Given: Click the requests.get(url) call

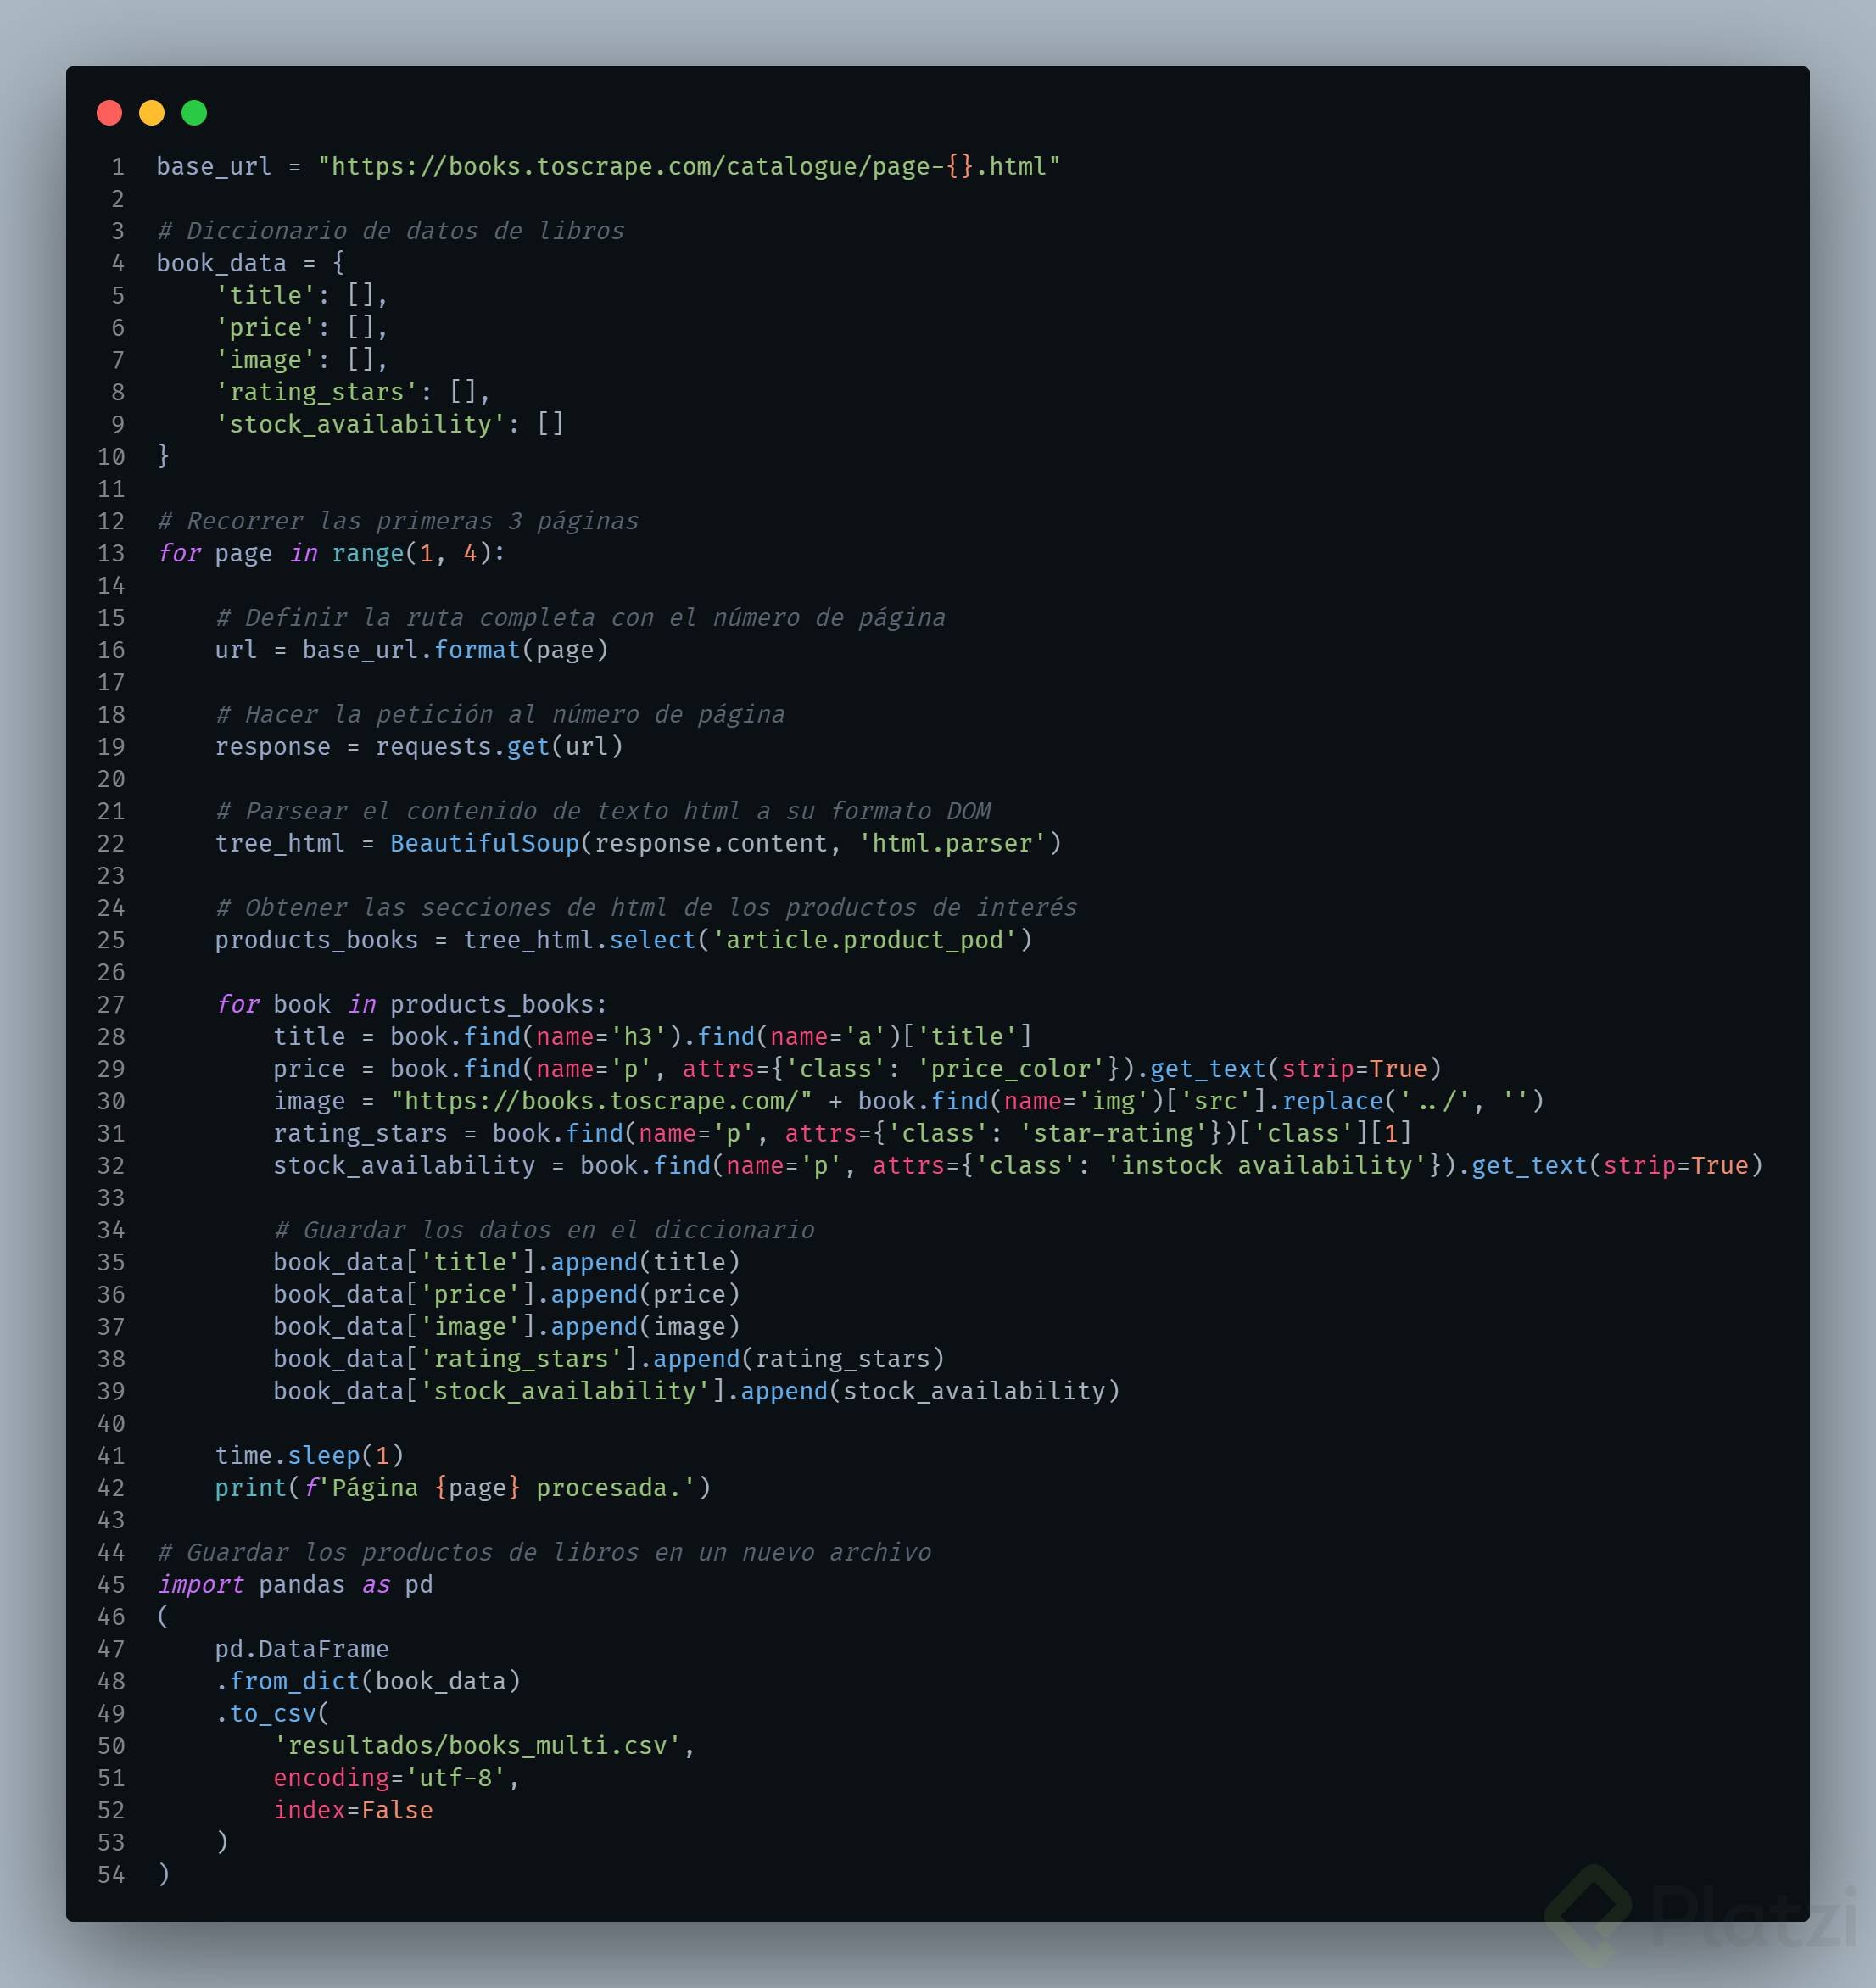Looking at the screenshot, I should coord(498,746).
